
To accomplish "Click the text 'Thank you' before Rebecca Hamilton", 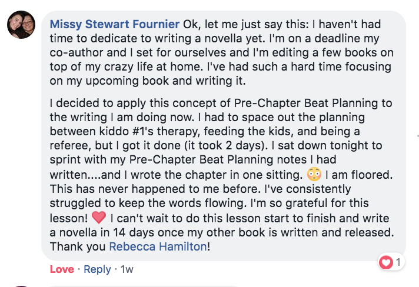I will click(x=78, y=246).
